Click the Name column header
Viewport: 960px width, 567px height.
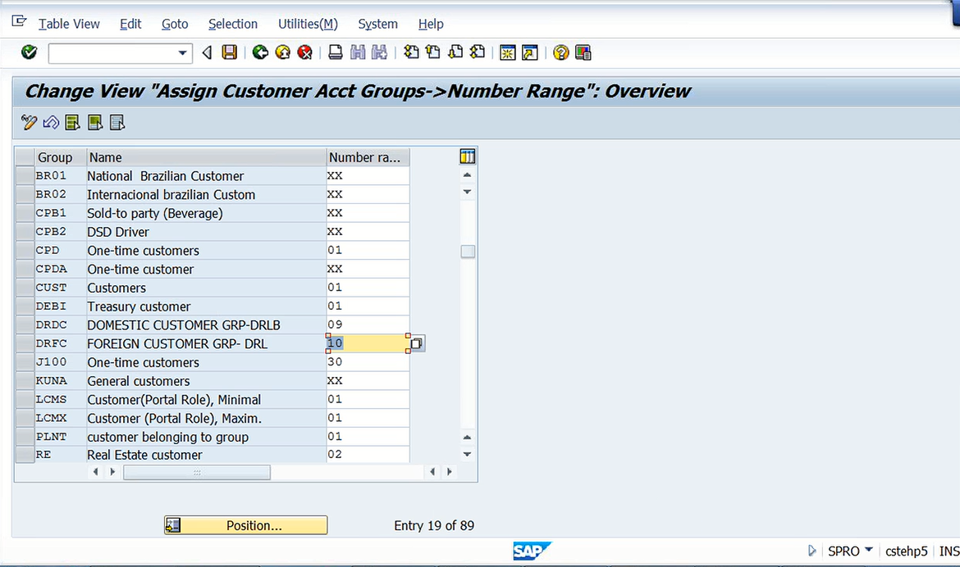point(206,157)
